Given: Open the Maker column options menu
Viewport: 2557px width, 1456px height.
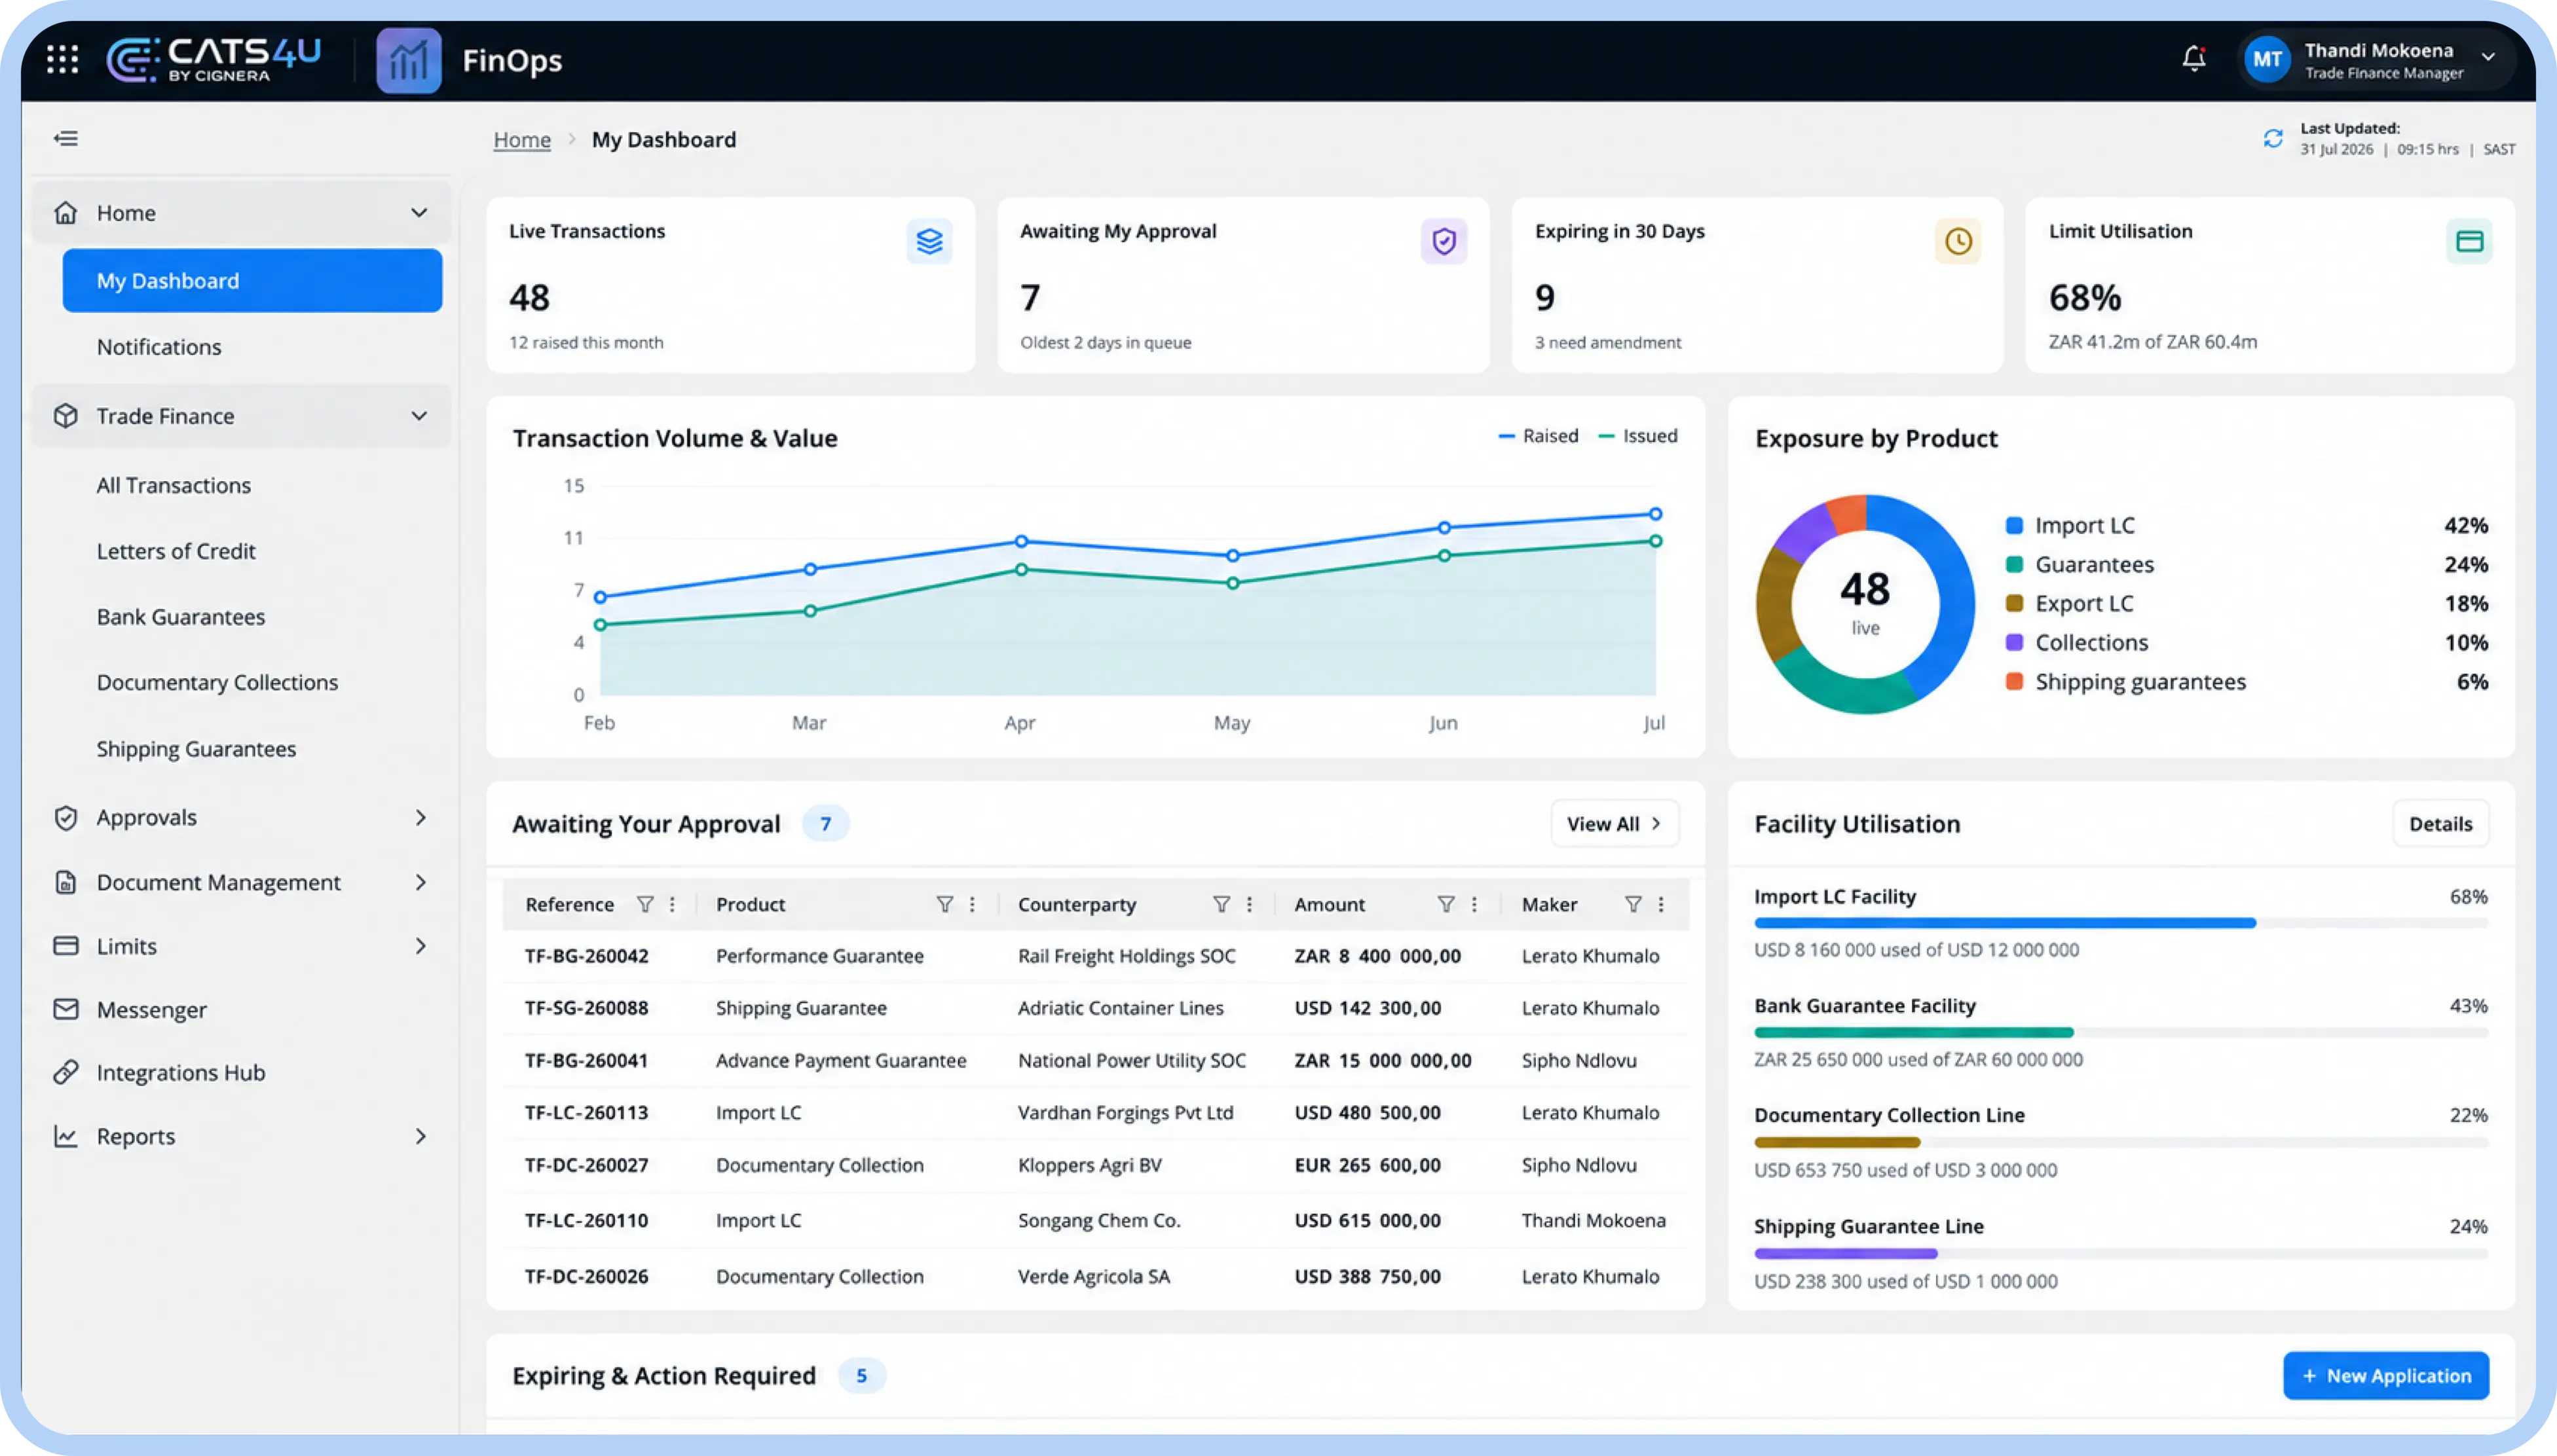Looking at the screenshot, I should pyautogui.click(x=1660, y=904).
